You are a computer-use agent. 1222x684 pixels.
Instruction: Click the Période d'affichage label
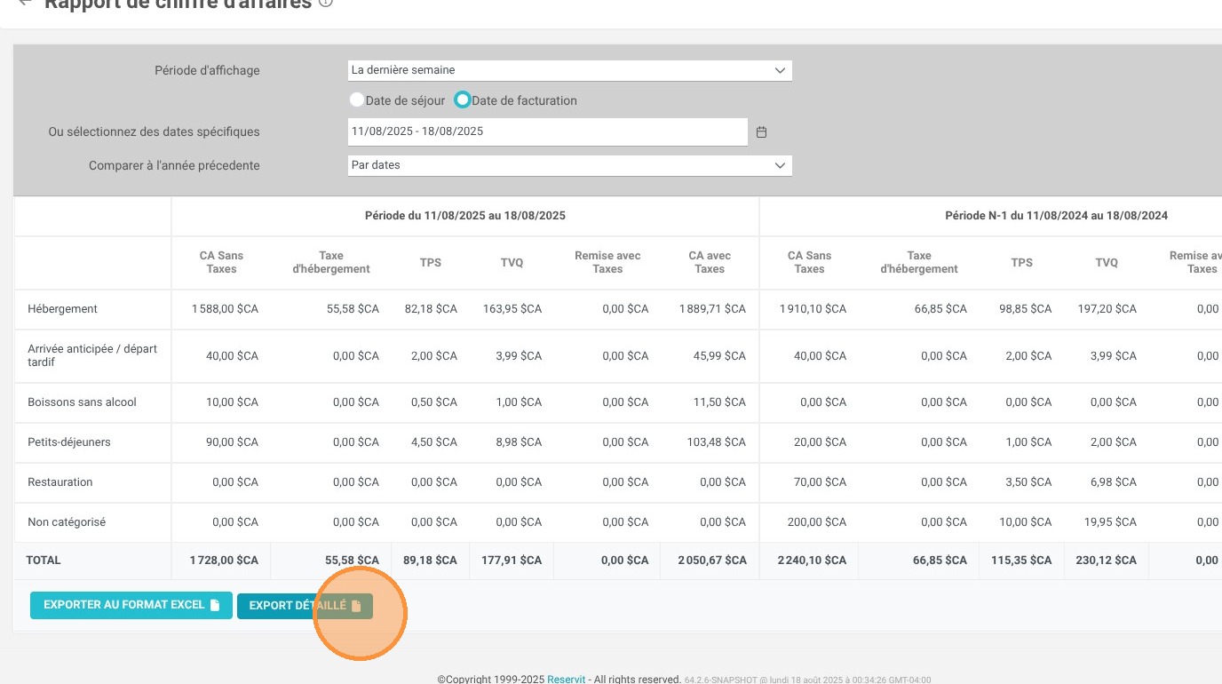(x=207, y=71)
